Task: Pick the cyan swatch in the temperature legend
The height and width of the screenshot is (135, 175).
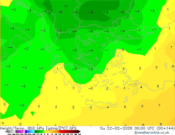Action: coord(33,132)
